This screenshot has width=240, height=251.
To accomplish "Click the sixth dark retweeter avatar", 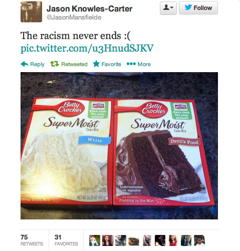I will pos(160,240).
